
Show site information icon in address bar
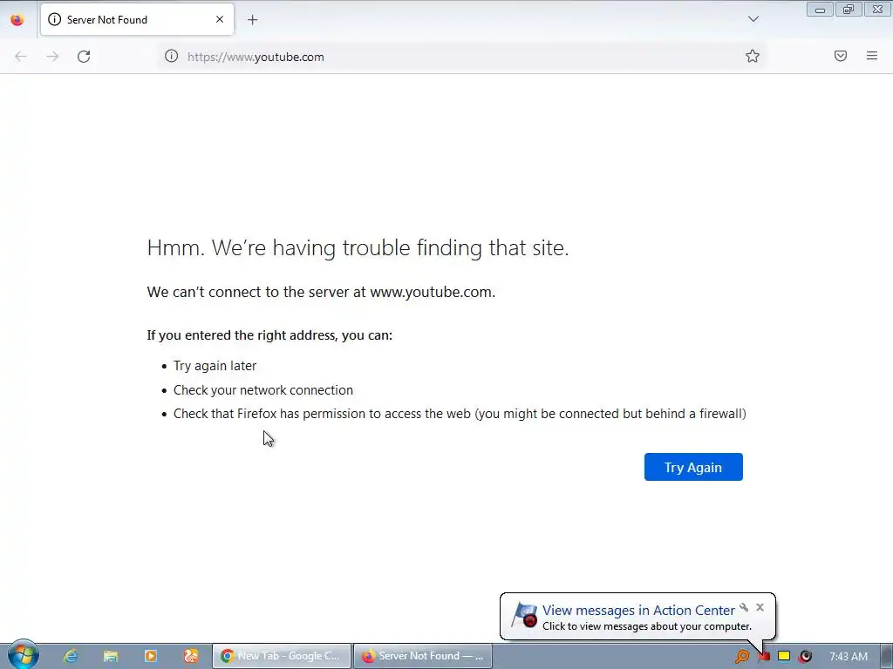click(172, 56)
